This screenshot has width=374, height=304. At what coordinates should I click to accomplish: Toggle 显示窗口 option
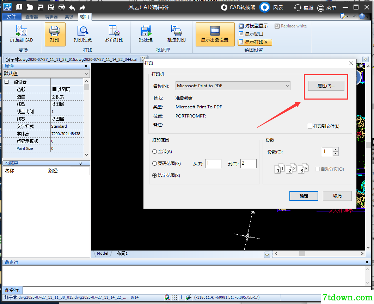click(x=251, y=34)
